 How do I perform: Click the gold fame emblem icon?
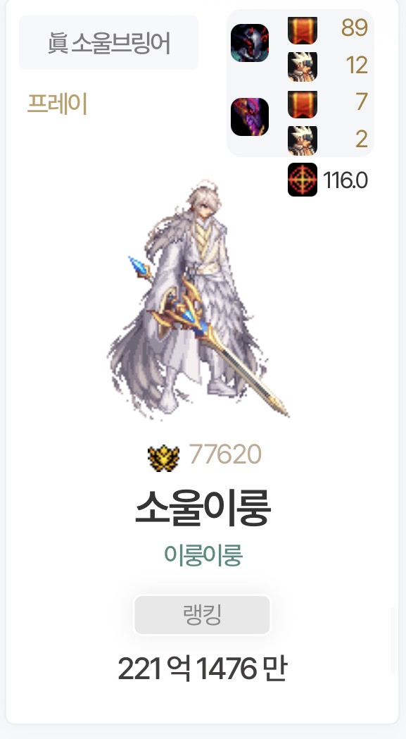(x=163, y=458)
